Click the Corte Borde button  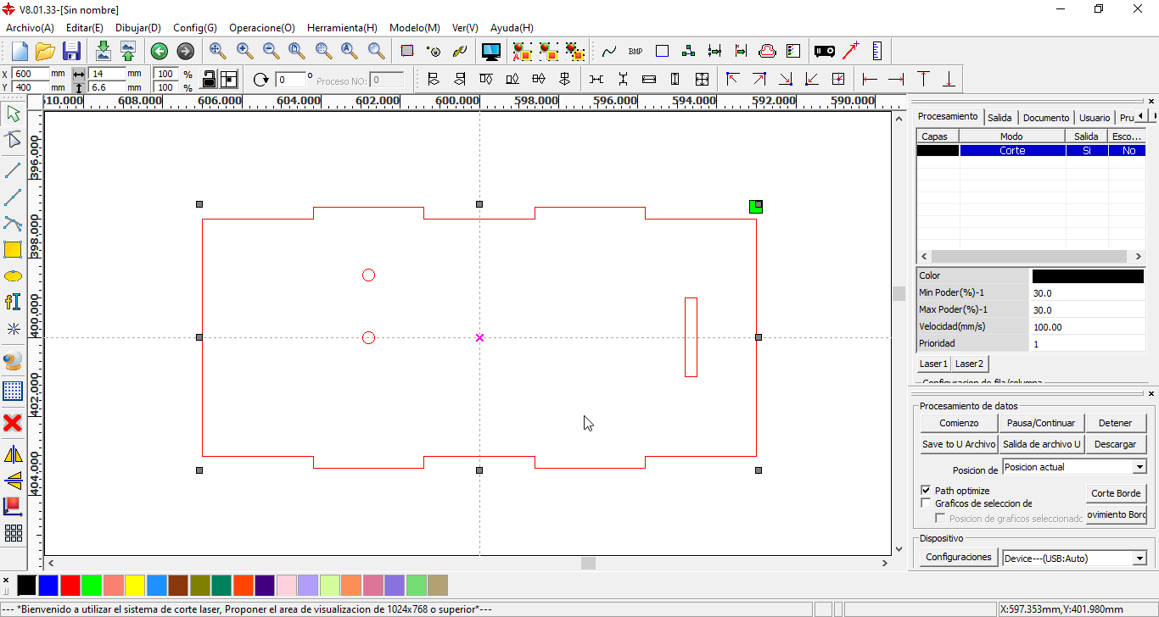point(1116,493)
